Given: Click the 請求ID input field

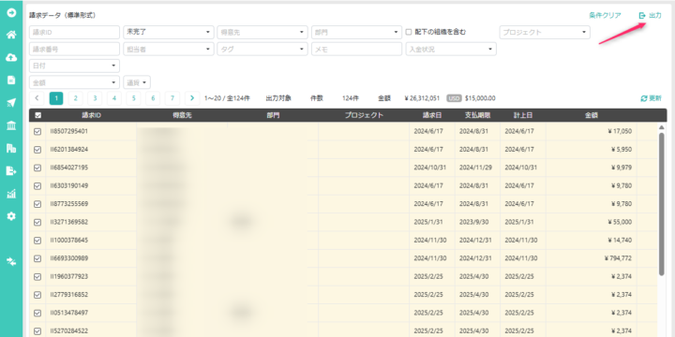Looking at the screenshot, I should coord(74,32).
